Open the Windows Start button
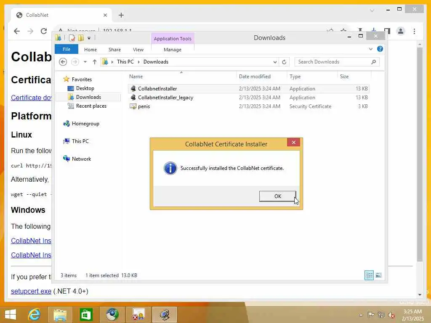 click(11, 315)
